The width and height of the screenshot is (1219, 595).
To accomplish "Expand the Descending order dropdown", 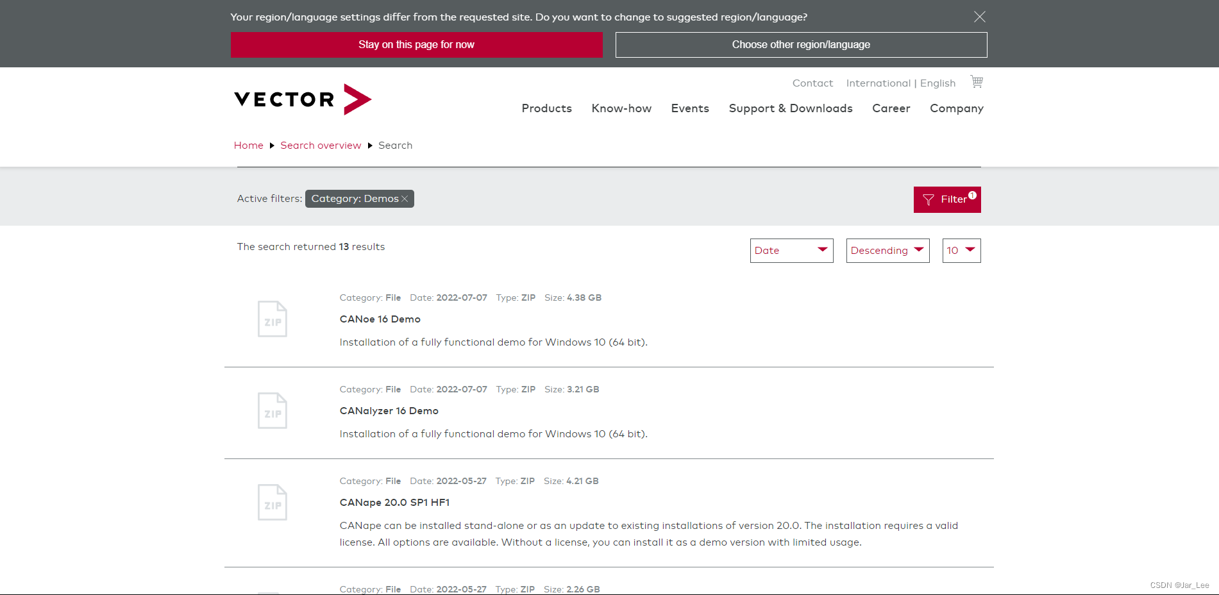I will point(887,251).
